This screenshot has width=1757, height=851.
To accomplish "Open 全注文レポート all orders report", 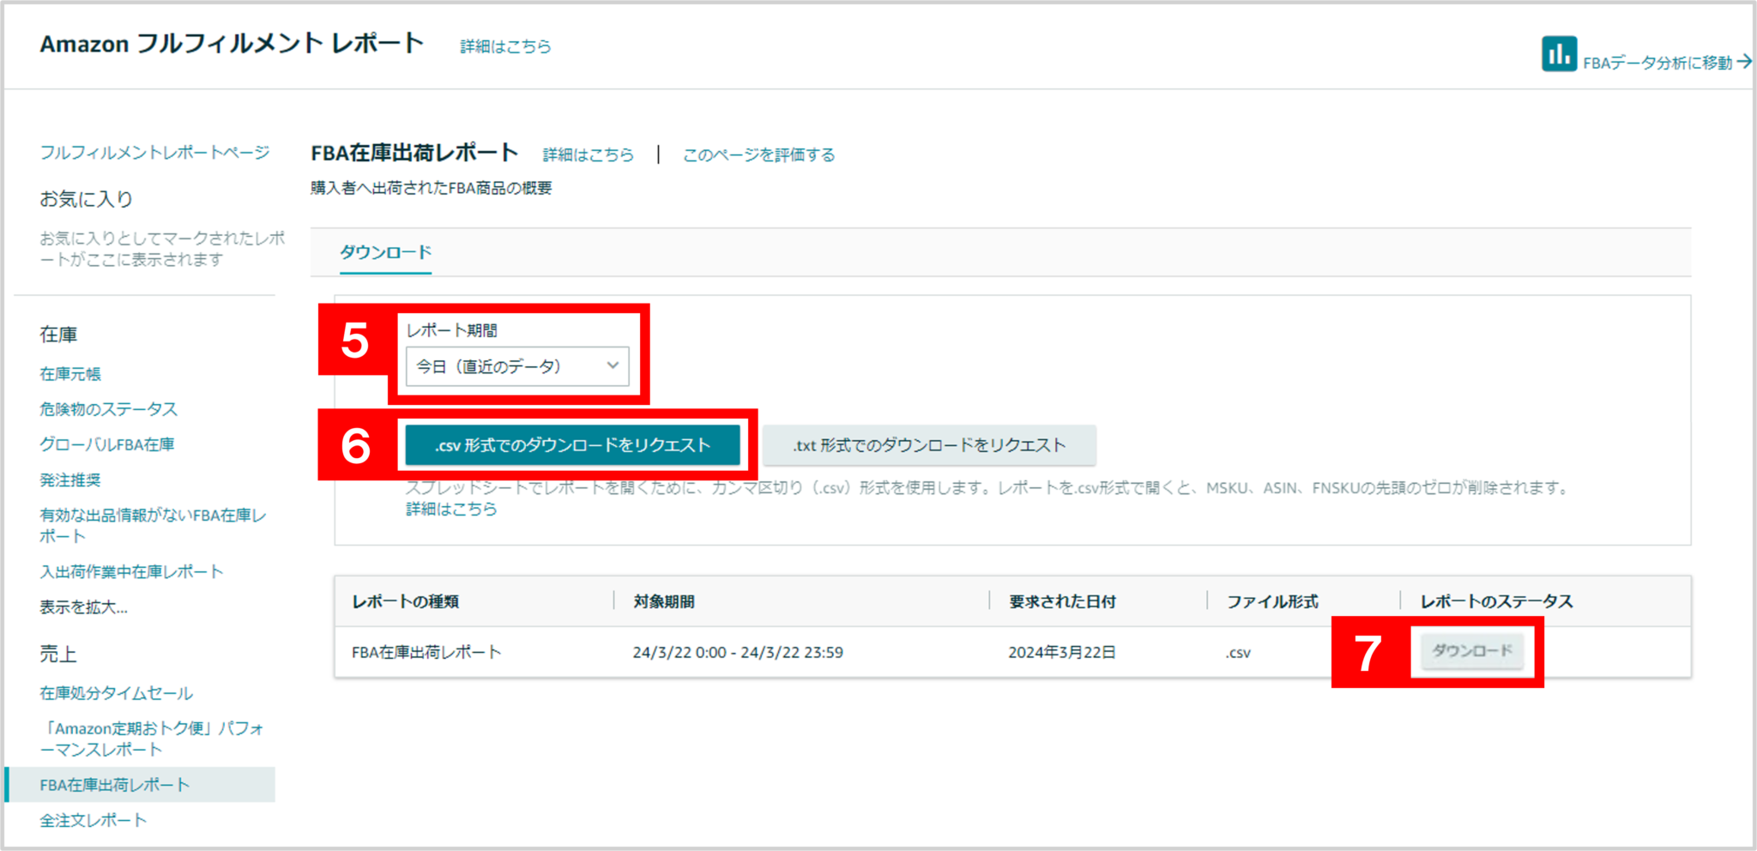I will [92, 819].
